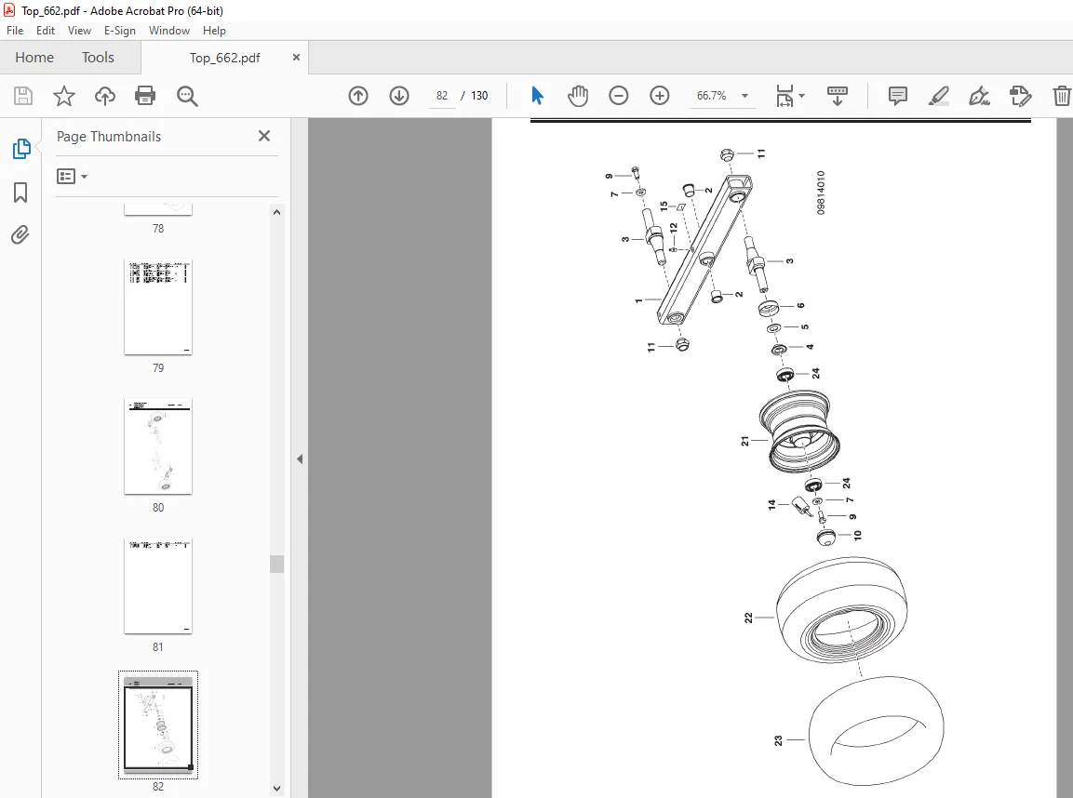
Task: Click the Save file icon
Action: [x=23, y=96]
